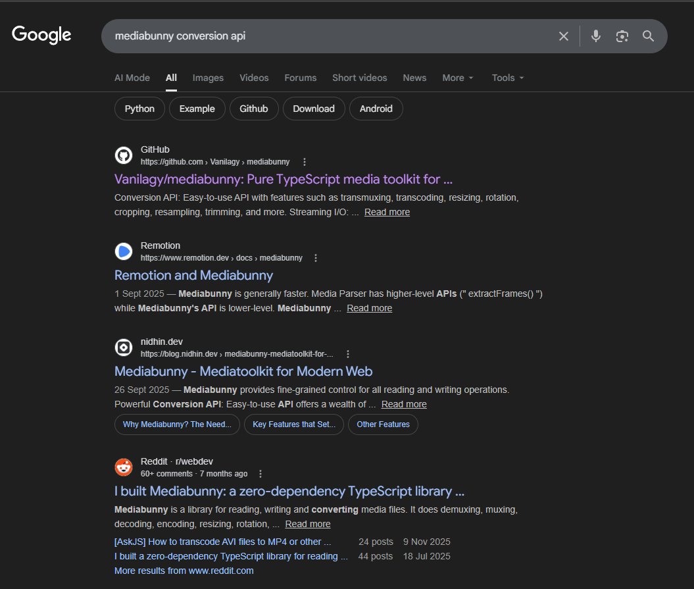Start voice search with the microphone icon
Screen dimensions: 694x589
pyautogui.click(x=596, y=36)
